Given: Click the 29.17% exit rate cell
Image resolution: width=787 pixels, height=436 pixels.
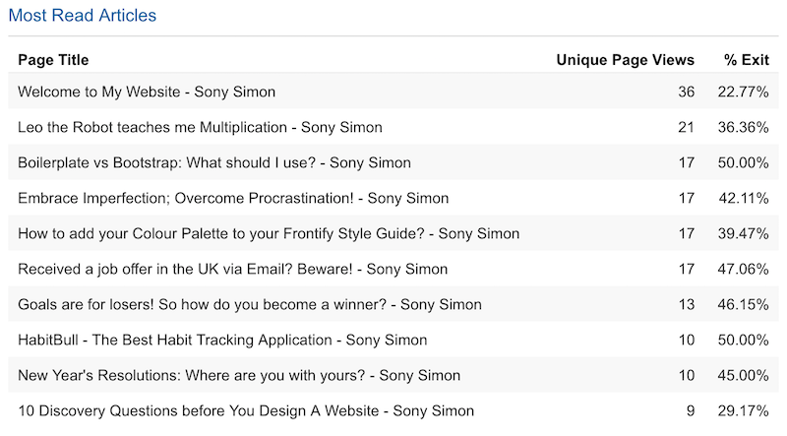Looking at the screenshot, I should coord(743,410).
